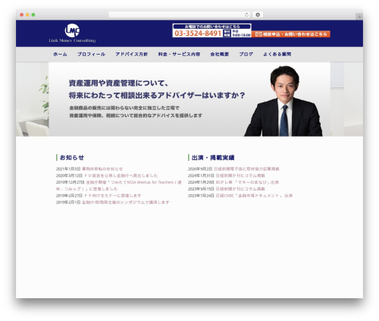Click the green maximize window button
The height and width of the screenshot is (321, 379).
pyautogui.click(x=33, y=14)
